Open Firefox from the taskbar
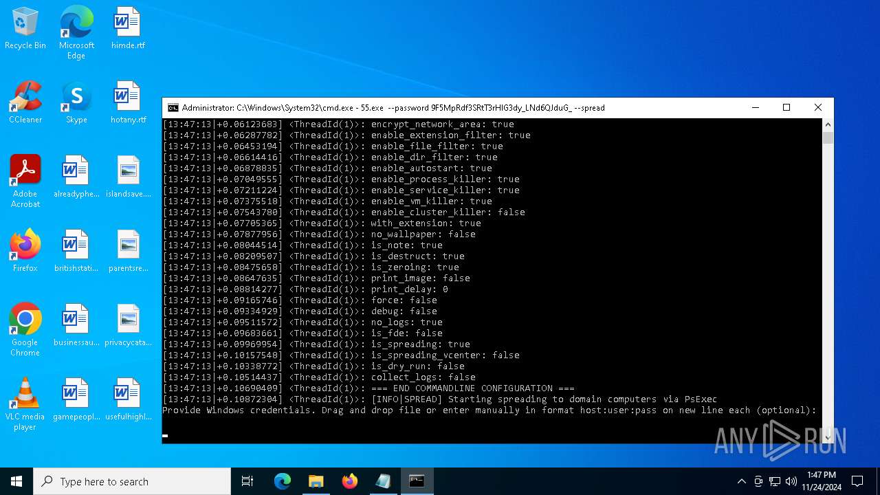 (350, 481)
